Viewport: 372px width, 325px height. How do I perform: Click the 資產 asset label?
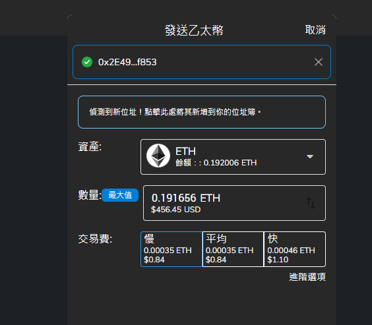(90, 147)
